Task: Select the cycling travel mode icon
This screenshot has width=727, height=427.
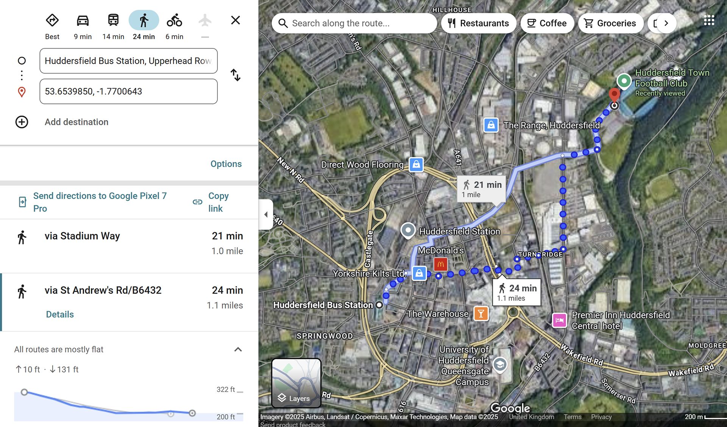Action: [x=174, y=20]
